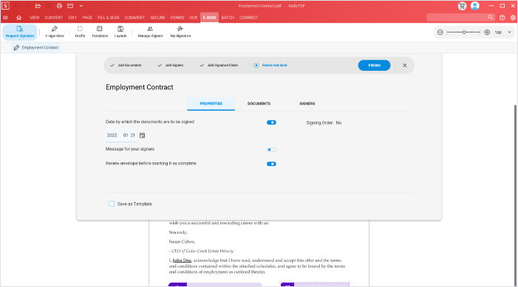Close the e-sign wizard with X

405,66
